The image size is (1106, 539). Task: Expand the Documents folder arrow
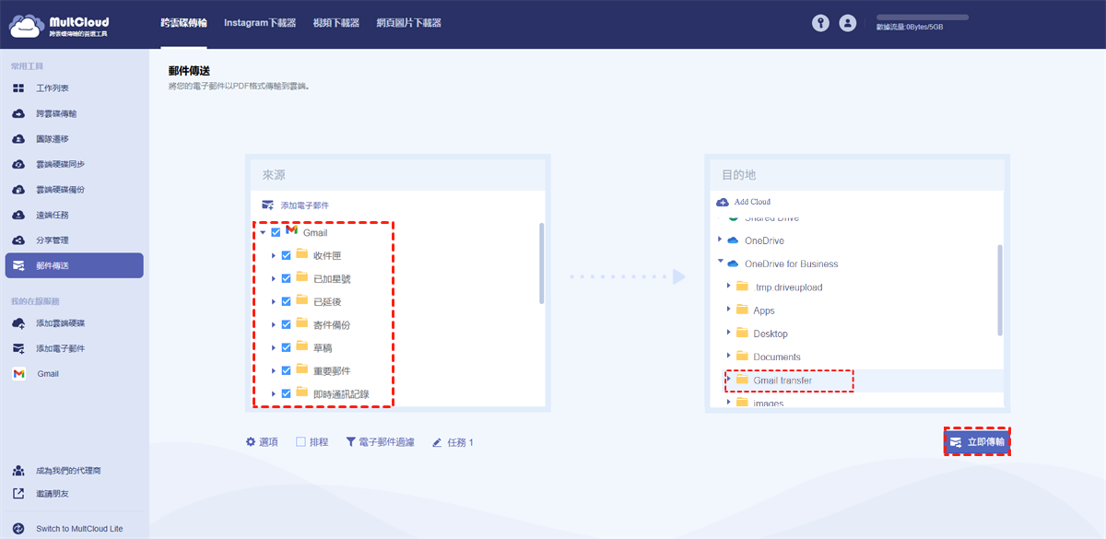pyautogui.click(x=728, y=357)
